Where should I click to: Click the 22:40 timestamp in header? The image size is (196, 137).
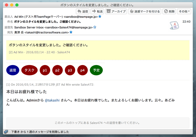click(x=186, y=22)
